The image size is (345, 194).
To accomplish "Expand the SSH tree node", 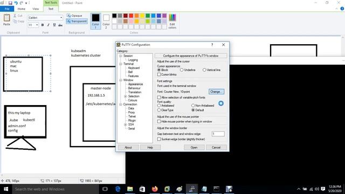I will 126,124.
